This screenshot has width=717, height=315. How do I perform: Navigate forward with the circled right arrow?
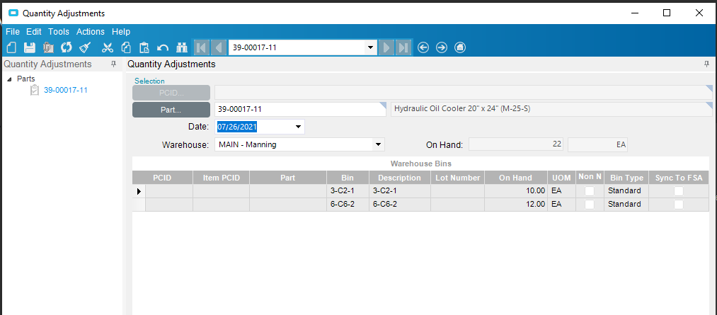(442, 47)
